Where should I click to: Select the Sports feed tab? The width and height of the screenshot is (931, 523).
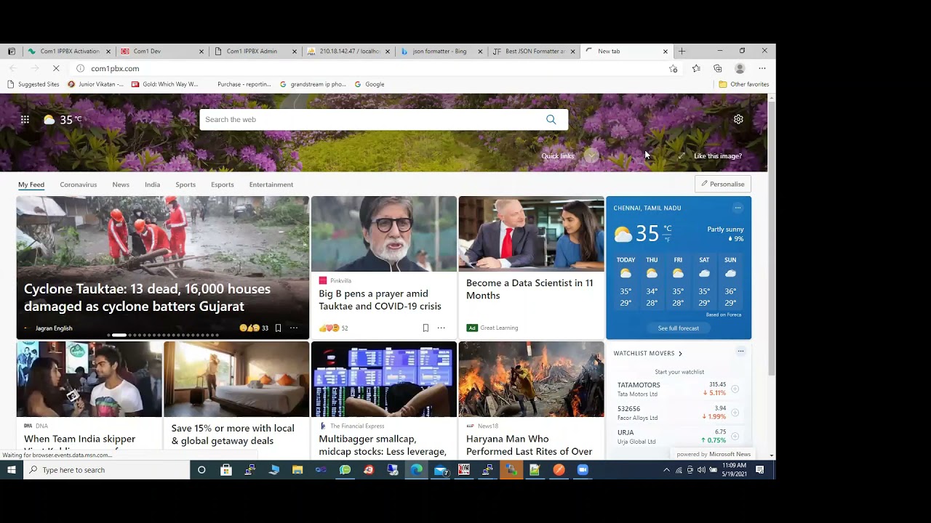pos(185,185)
